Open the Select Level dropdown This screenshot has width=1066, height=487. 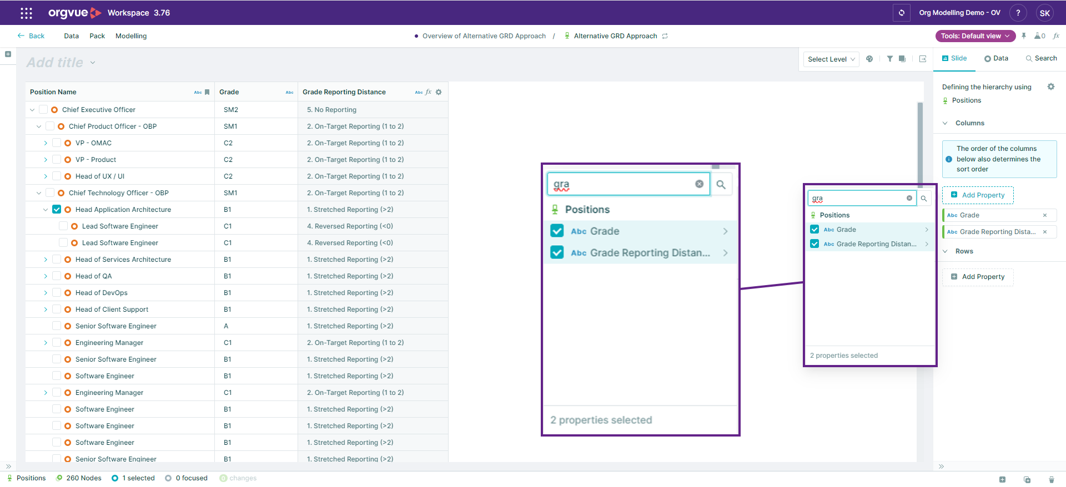pyautogui.click(x=831, y=59)
